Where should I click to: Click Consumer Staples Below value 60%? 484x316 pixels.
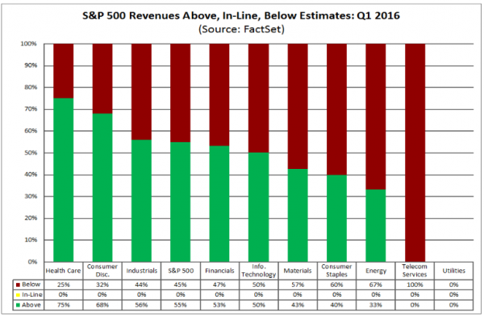tap(336, 284)
